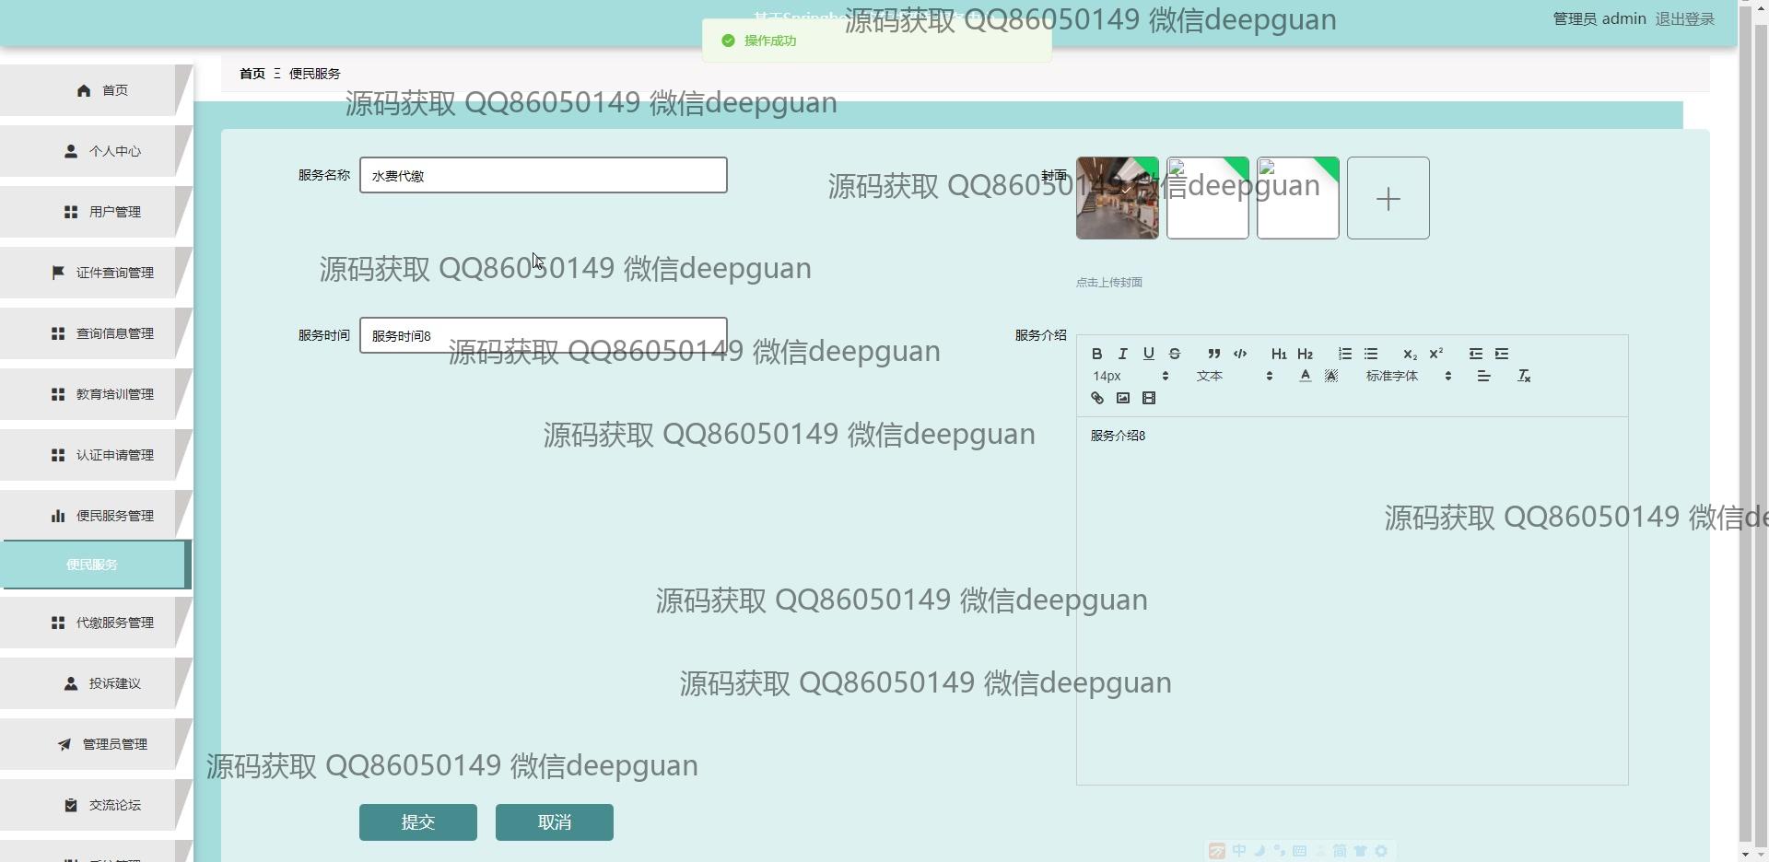Image resolution: width=1769 pixels, height=862 pixels.
Task: Expand the 教育培训管理 sidebar menu
Action: [96, 394]
